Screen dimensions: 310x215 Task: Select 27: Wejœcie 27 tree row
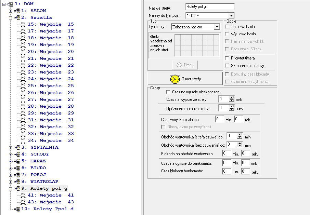click(51, 99)
